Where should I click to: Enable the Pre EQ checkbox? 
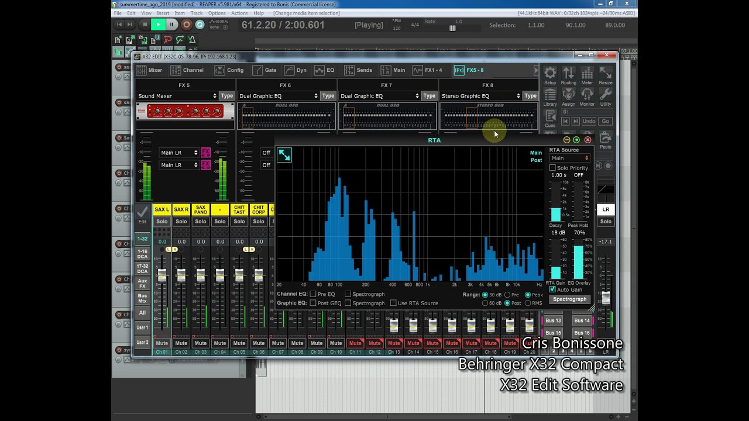point(313,294)
